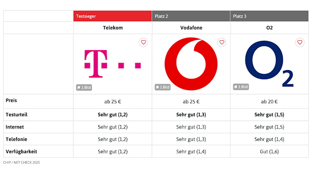312x175 pixels.
Task: Click the Telekom provider name
Action: tap(113, 28)
